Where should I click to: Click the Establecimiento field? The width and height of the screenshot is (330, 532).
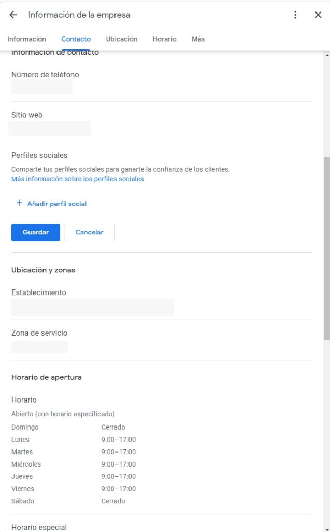click(92, 307)
